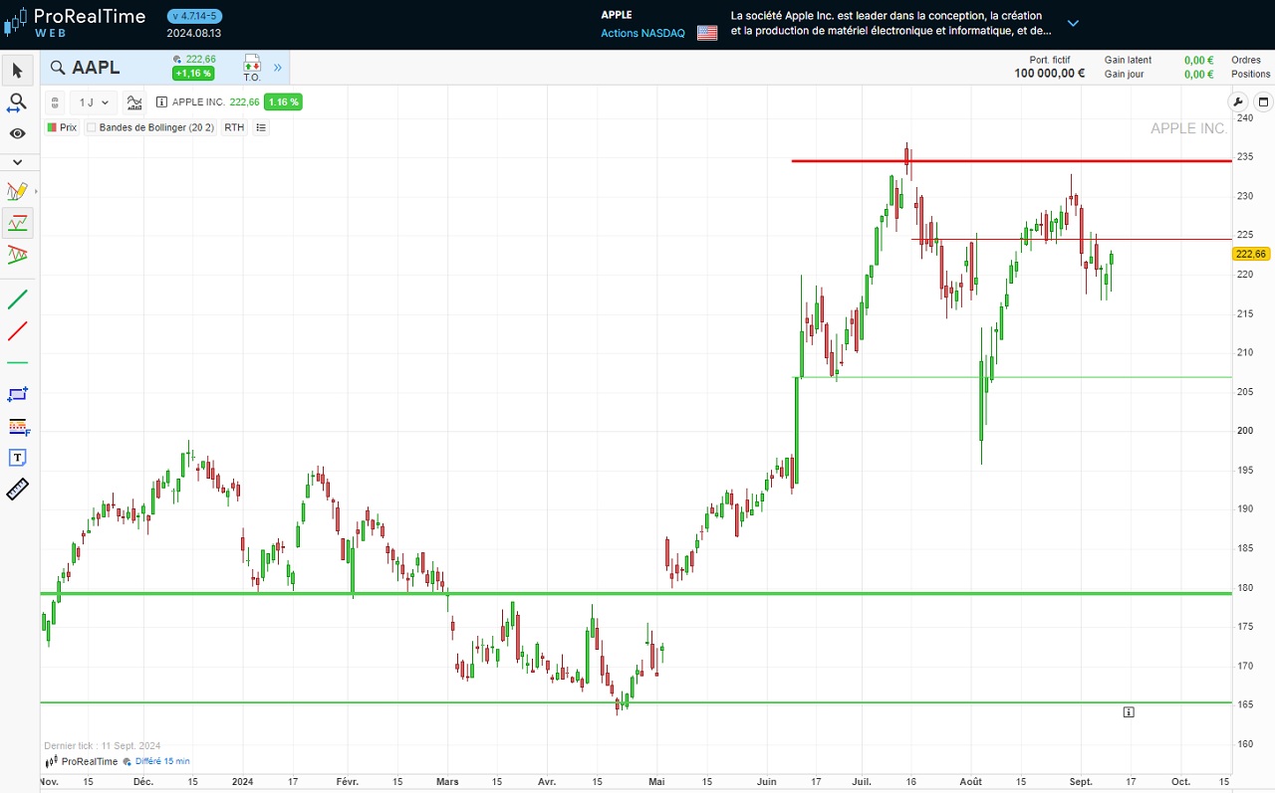Click the APPLE INC. name in chart header
Screen dimensions: 1275x793
pyautogui.click(x=200, y=101)
